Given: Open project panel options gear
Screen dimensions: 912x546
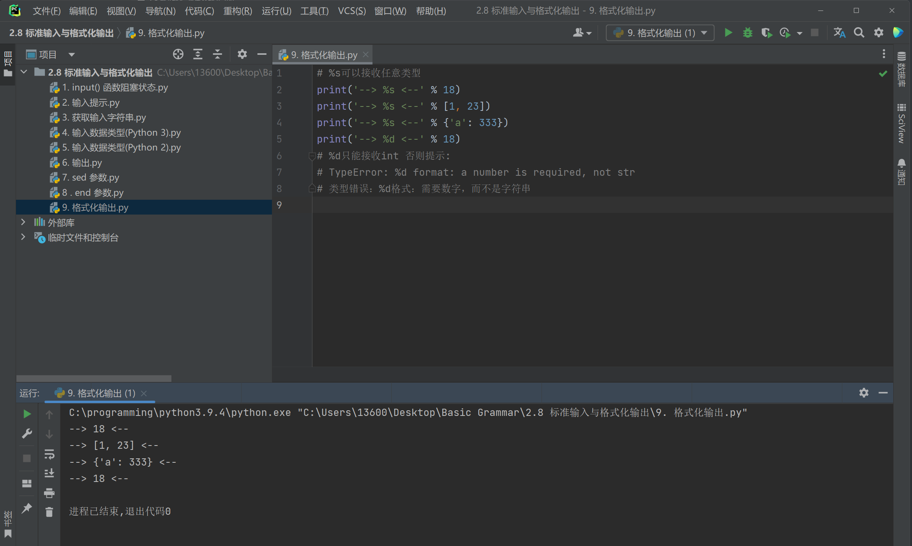Looking at the screenshot, I should coord(242,54).
